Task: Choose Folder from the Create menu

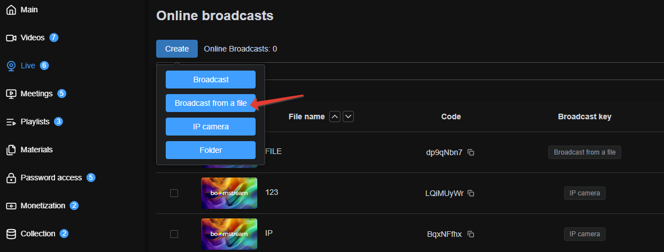Action: coord(211,150)
